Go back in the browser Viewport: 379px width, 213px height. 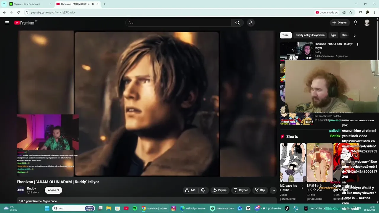pyautogui.click(x=4, y=12)
